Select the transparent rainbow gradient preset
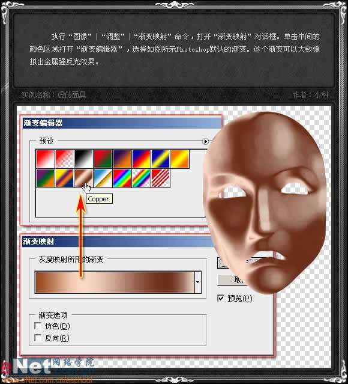The image size is (348, 384). [x=142, y=178]
